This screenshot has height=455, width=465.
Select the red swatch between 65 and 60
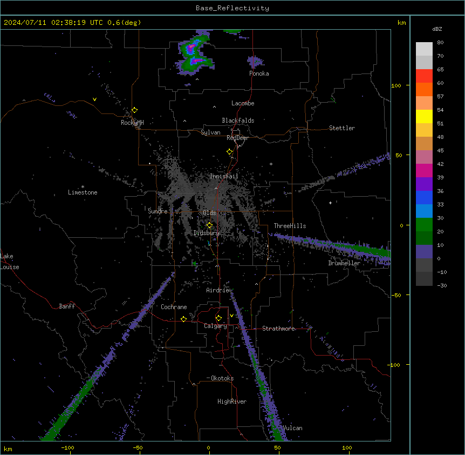424,76
